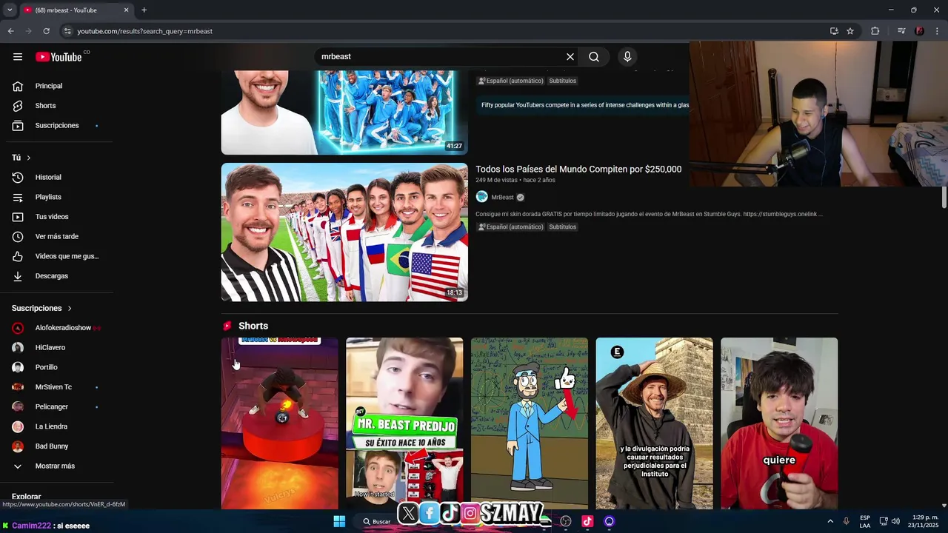Click the Shorts section logo icon
This screenshot has height=533, width=948.
pyautogui.click(x=227, y=326)
